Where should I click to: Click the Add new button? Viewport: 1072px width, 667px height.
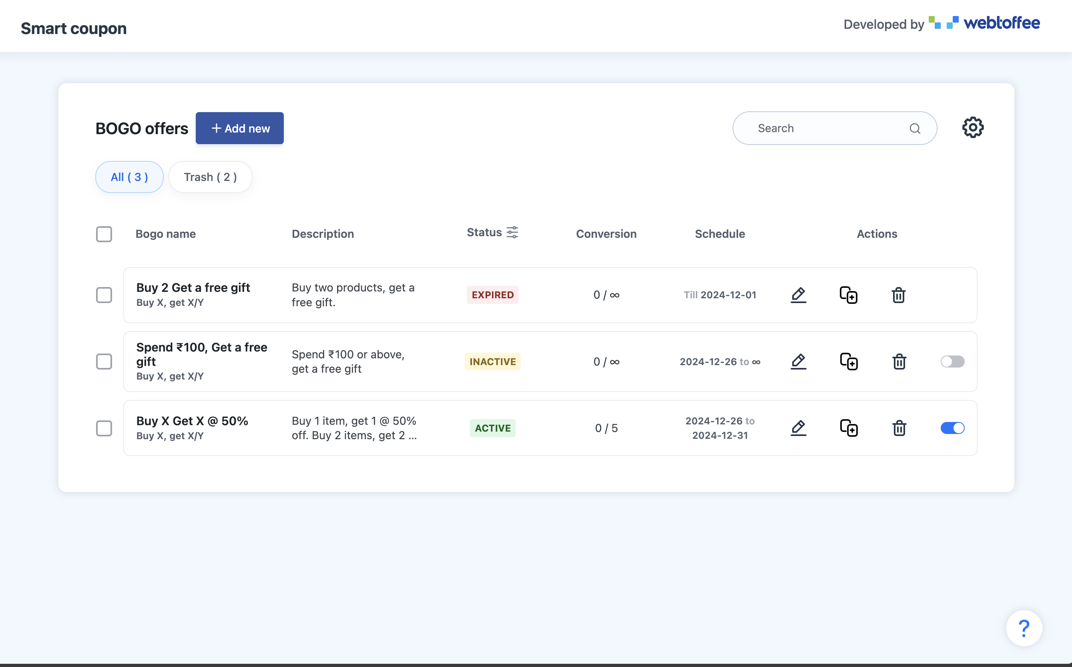[x=239, y=128]
